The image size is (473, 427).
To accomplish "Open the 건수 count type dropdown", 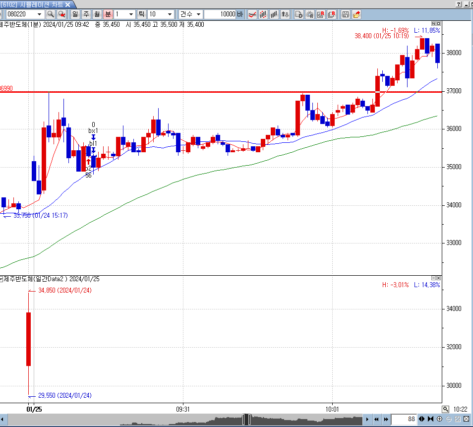I will pyautogui.click(x=198, y=14).
